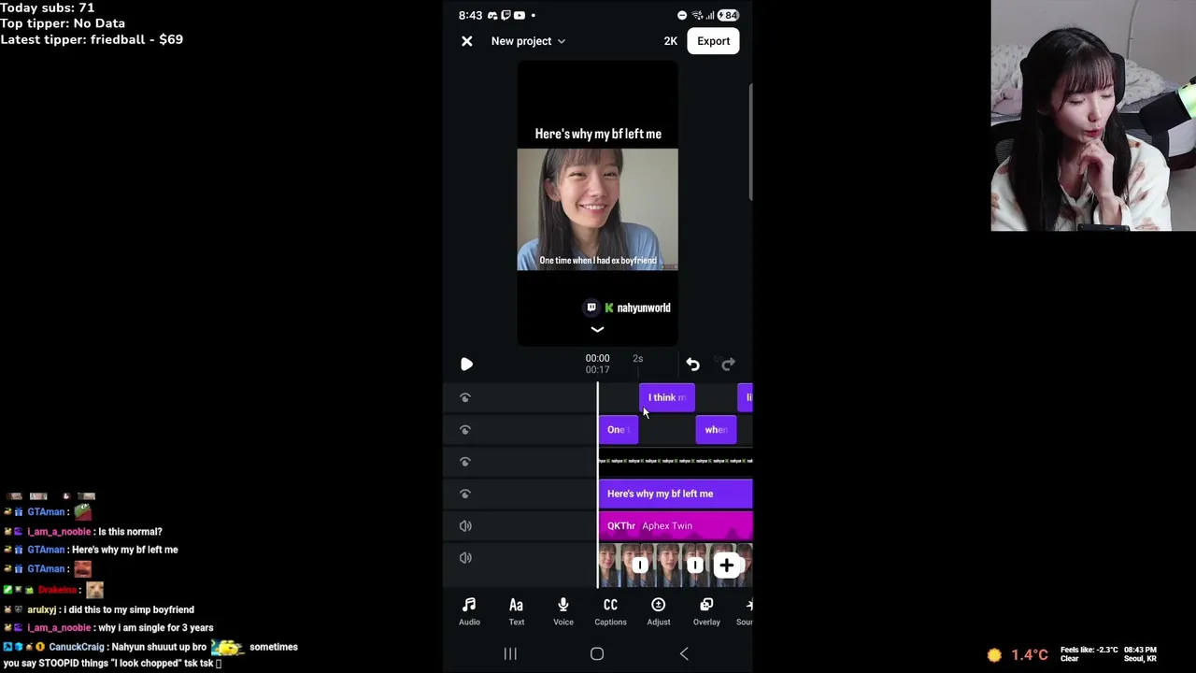This screenshot has height=673, width=1196.
Task: Add a clip with the plus button
Action: tap(726, 565)
